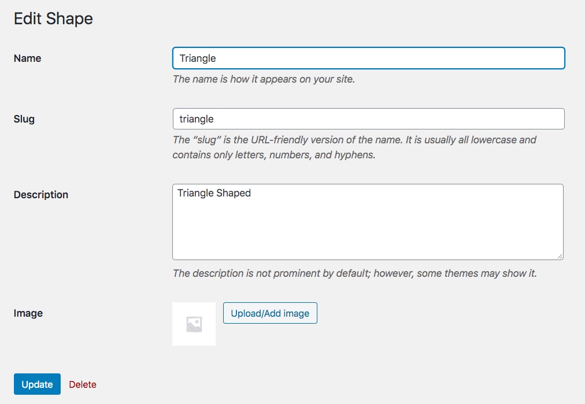Click the blue Update button
Screen dimensions: 585x404
click(37, 384)
